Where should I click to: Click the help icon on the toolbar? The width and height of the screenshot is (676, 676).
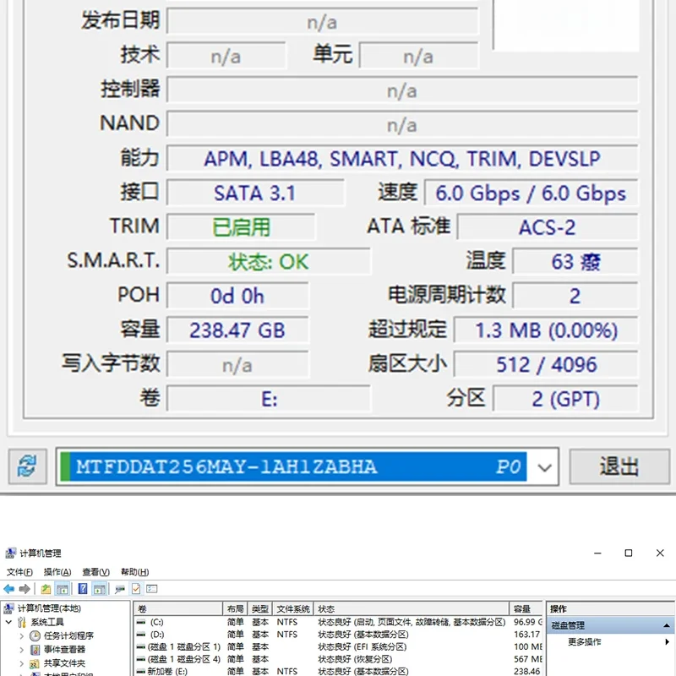point(82,588)
